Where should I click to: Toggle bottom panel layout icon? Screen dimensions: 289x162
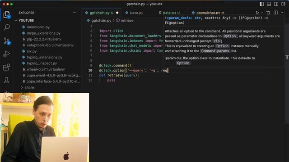coord(269,4)
